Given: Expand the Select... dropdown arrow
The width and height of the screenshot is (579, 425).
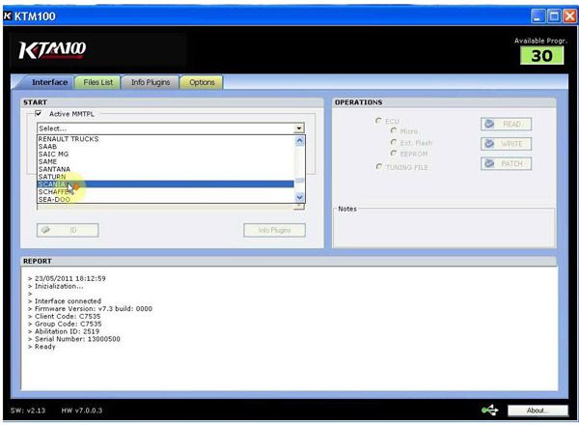Looking at the screenshot, I should coord(299,127).
